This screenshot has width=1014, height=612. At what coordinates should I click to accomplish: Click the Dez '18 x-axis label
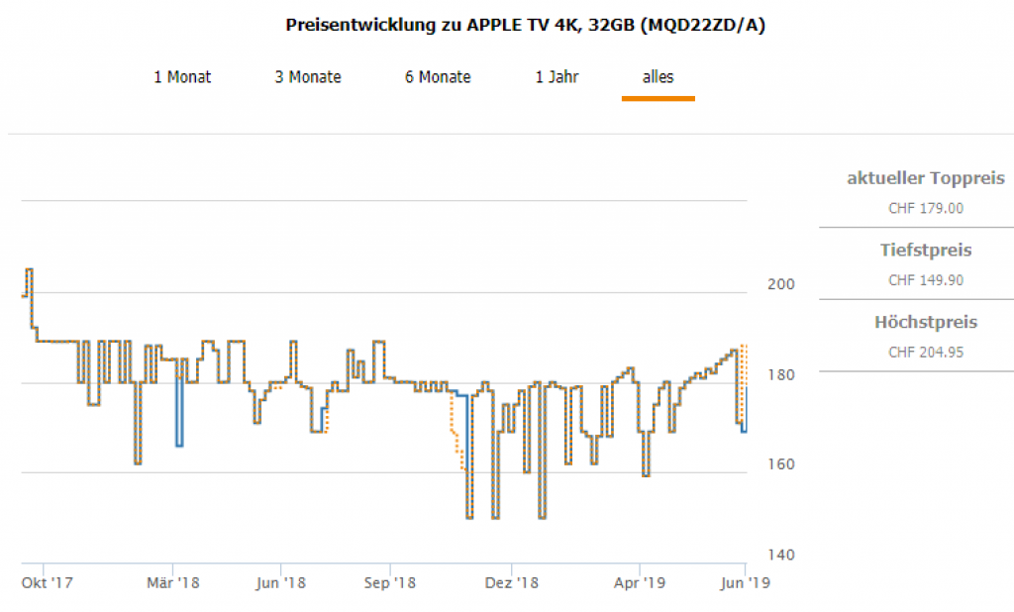click(x=512, y=582)
